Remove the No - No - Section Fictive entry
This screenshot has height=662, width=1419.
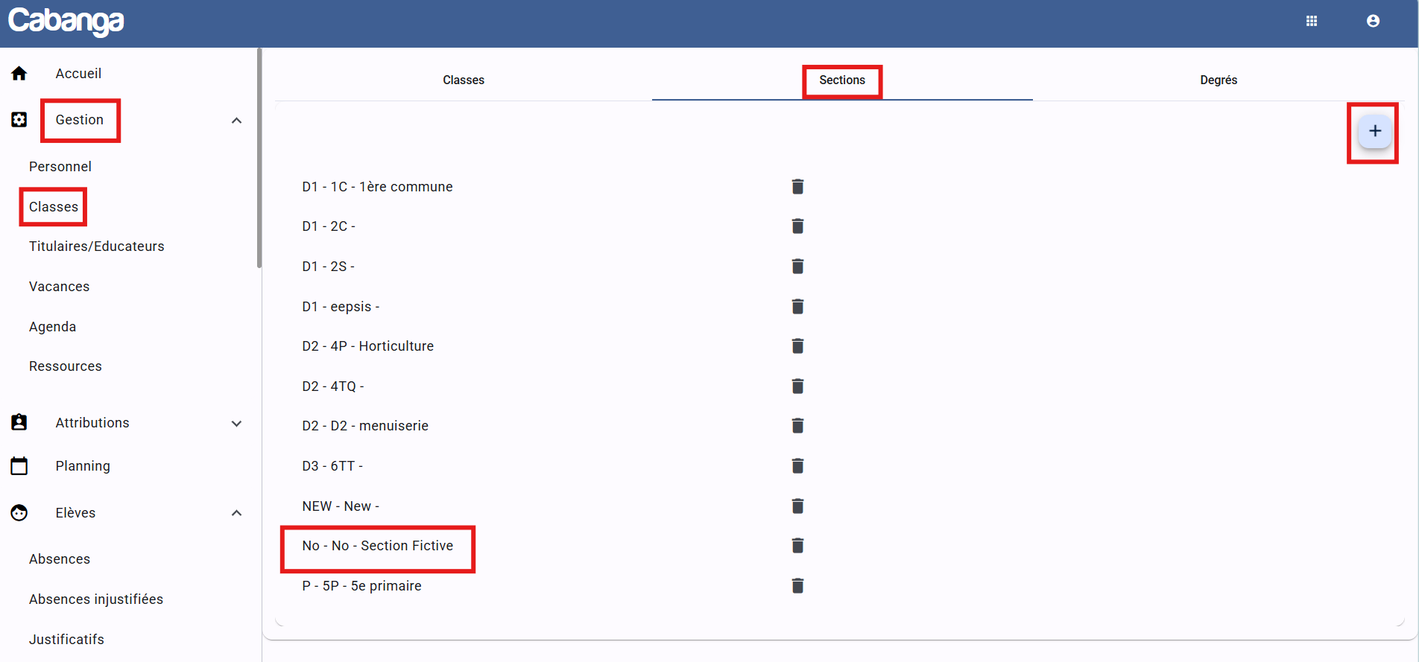point(797,546)
